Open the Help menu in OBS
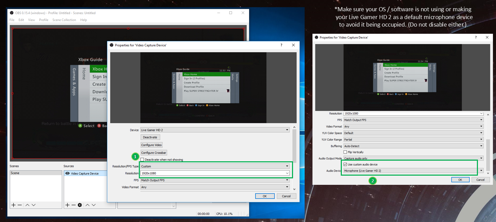Screen dimensions: 496x222 coord(84,20)
